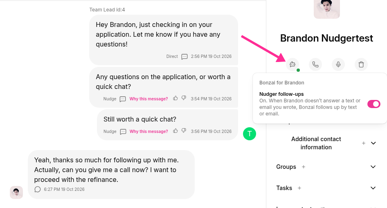The image size is (387, 208).
Task: Open 'Why this message?' for 3:56 PM nudge
Action: pos(148,131)
